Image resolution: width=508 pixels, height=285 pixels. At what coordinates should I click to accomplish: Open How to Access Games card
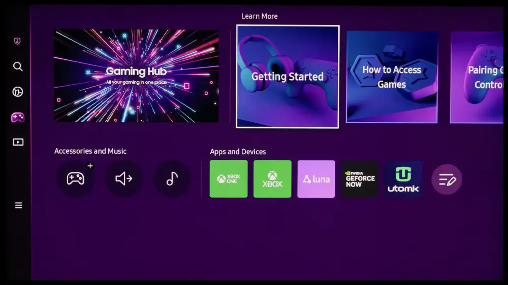pyautogui.click(x=392, y=77)
